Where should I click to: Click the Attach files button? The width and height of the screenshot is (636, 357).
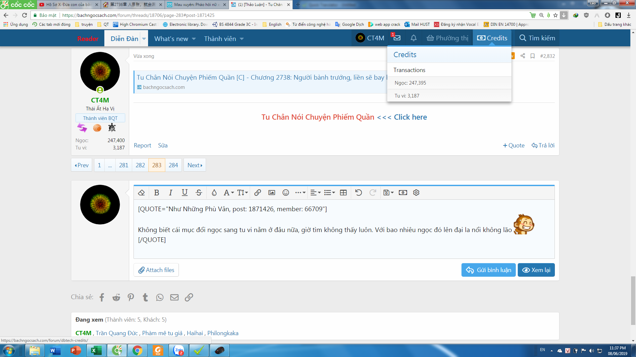coord(156,270)
